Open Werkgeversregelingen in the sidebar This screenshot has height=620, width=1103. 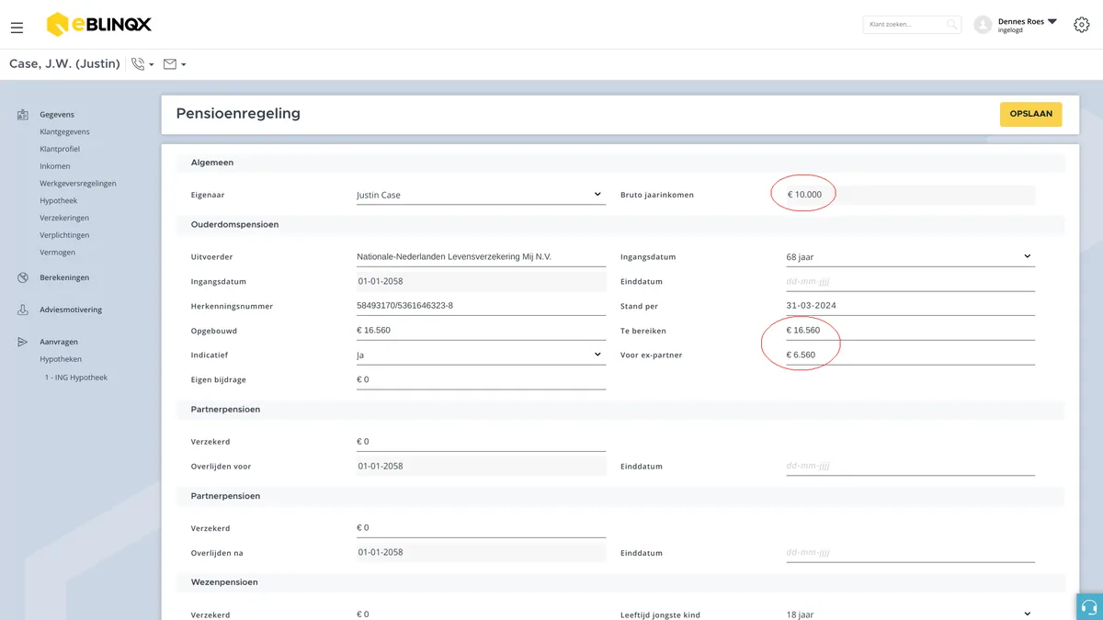tap(78, 183)
